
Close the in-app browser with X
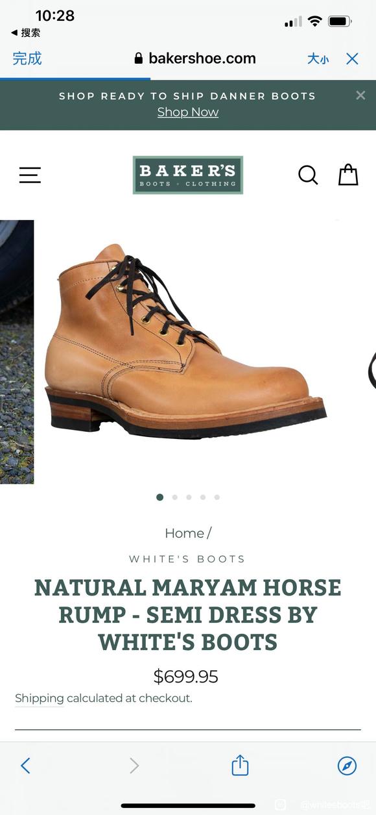[352, 59]
